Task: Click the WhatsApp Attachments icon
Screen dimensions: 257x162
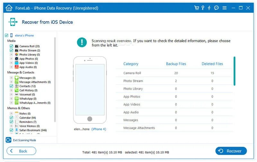Action: [17, 103]
